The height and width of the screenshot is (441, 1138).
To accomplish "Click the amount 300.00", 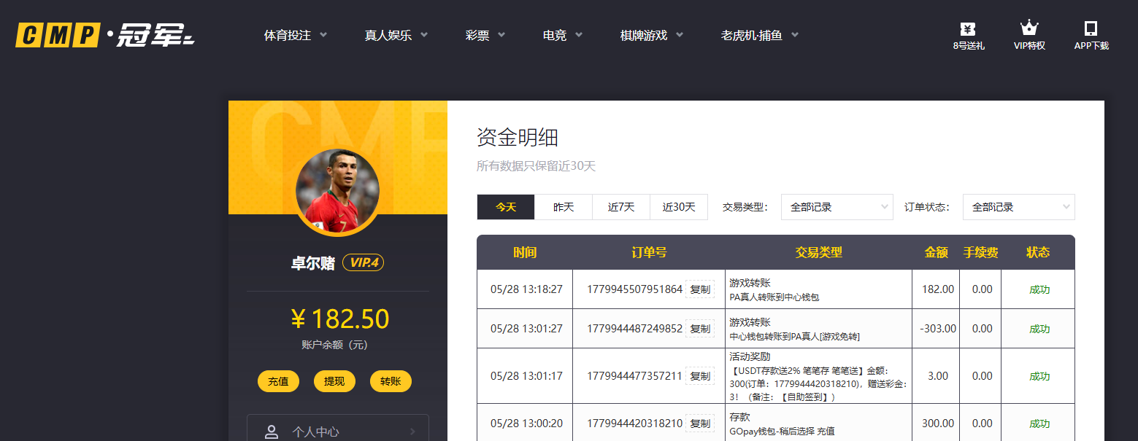I will (x=938, y=424).
